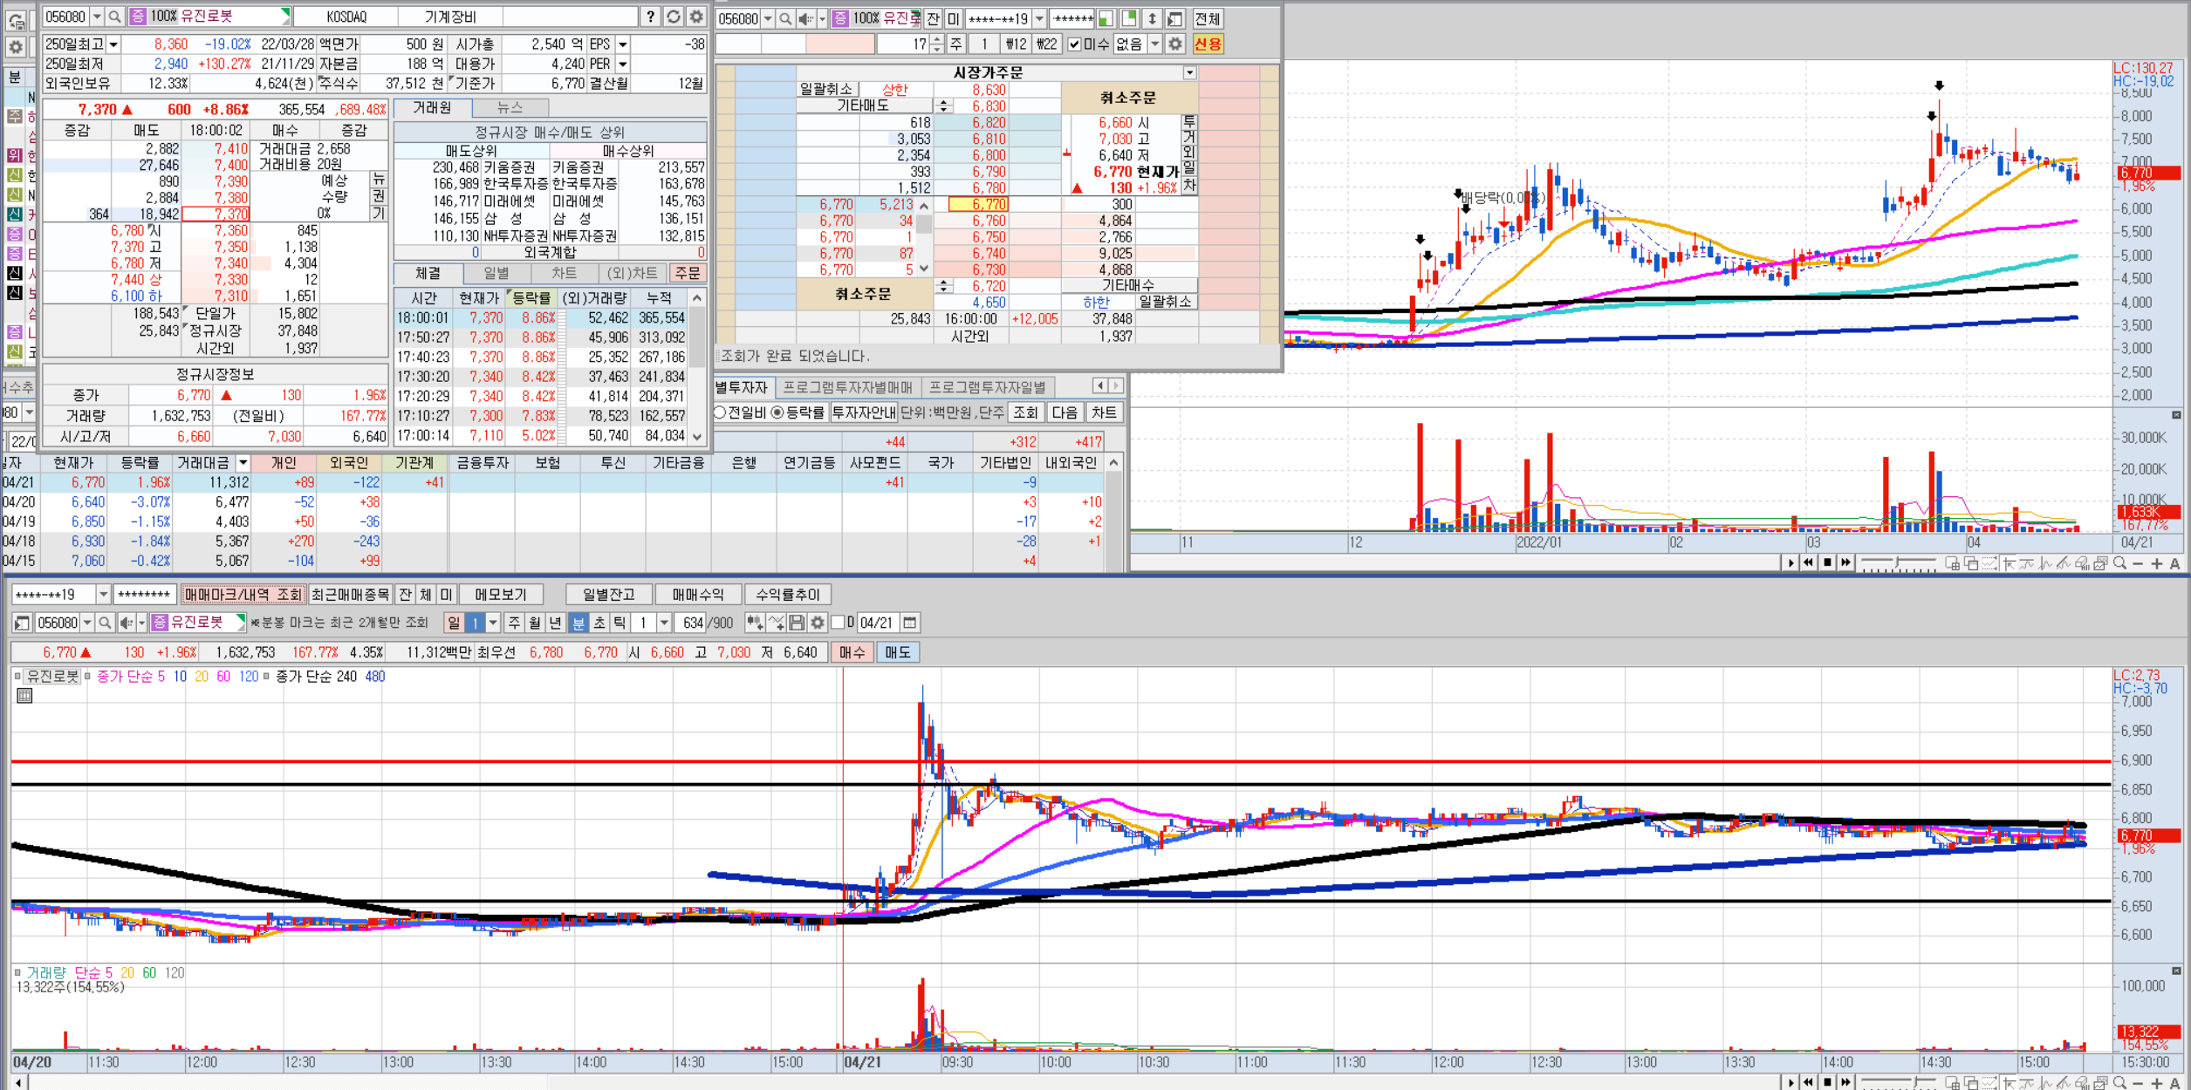Click the minus zoom-out icon below daily chart

pos(2138,564)
